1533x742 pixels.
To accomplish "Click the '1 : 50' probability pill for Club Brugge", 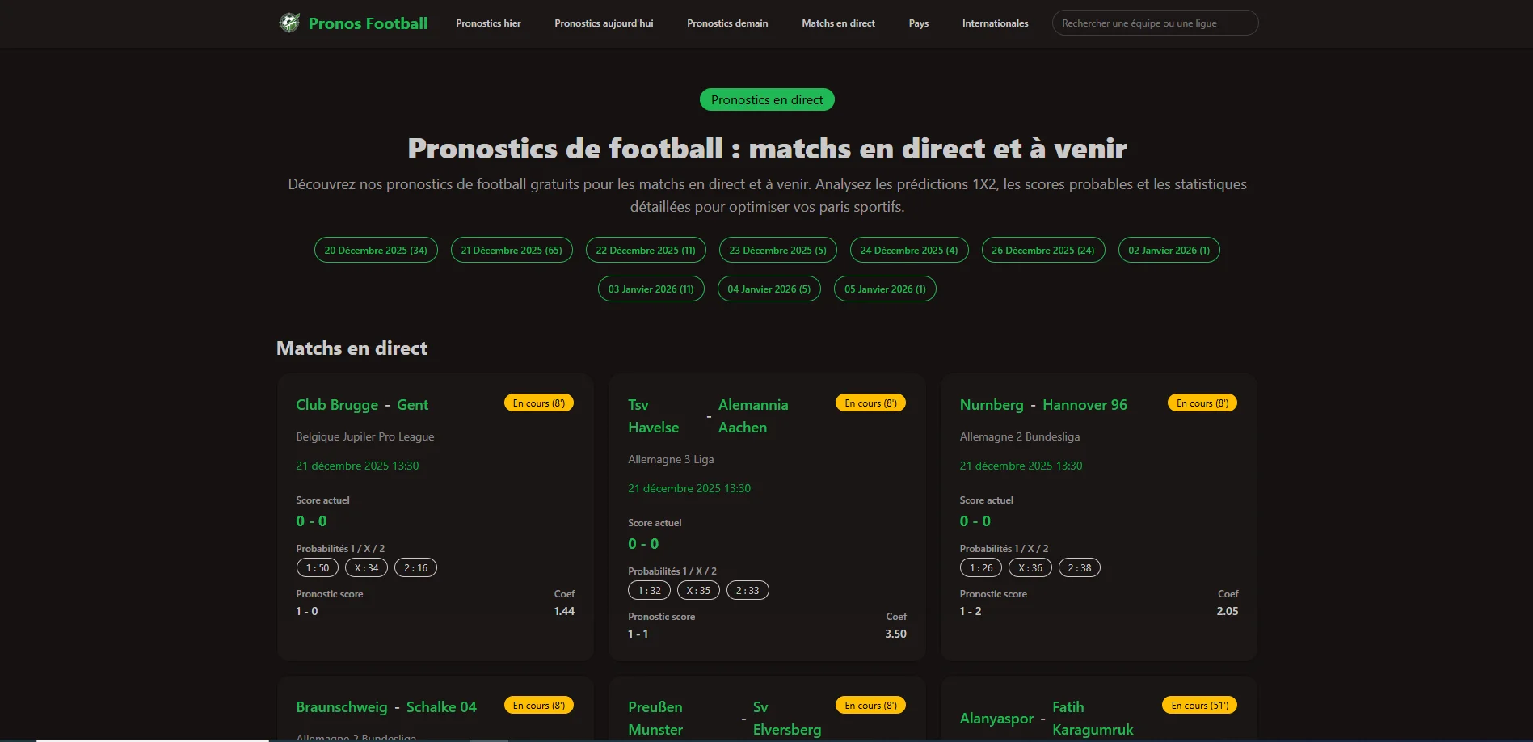I will pos(316,567).
